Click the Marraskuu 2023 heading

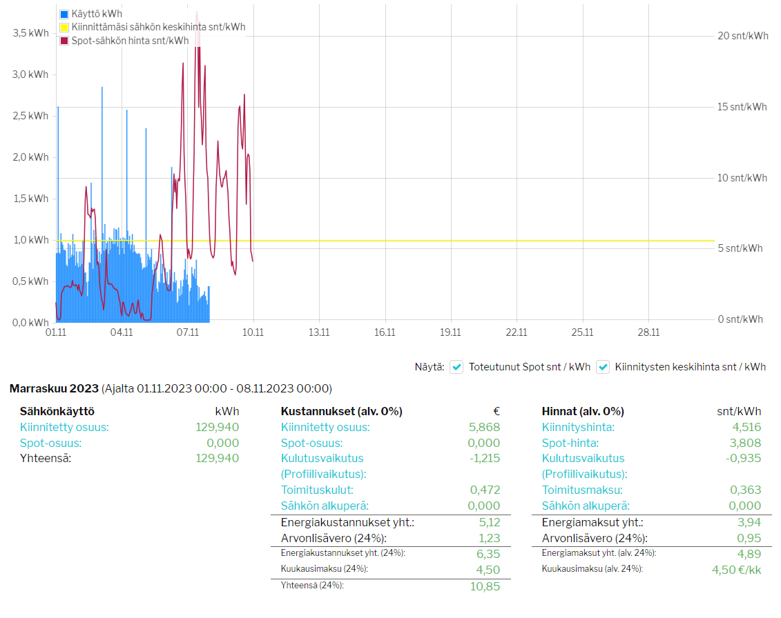[54, 388]
